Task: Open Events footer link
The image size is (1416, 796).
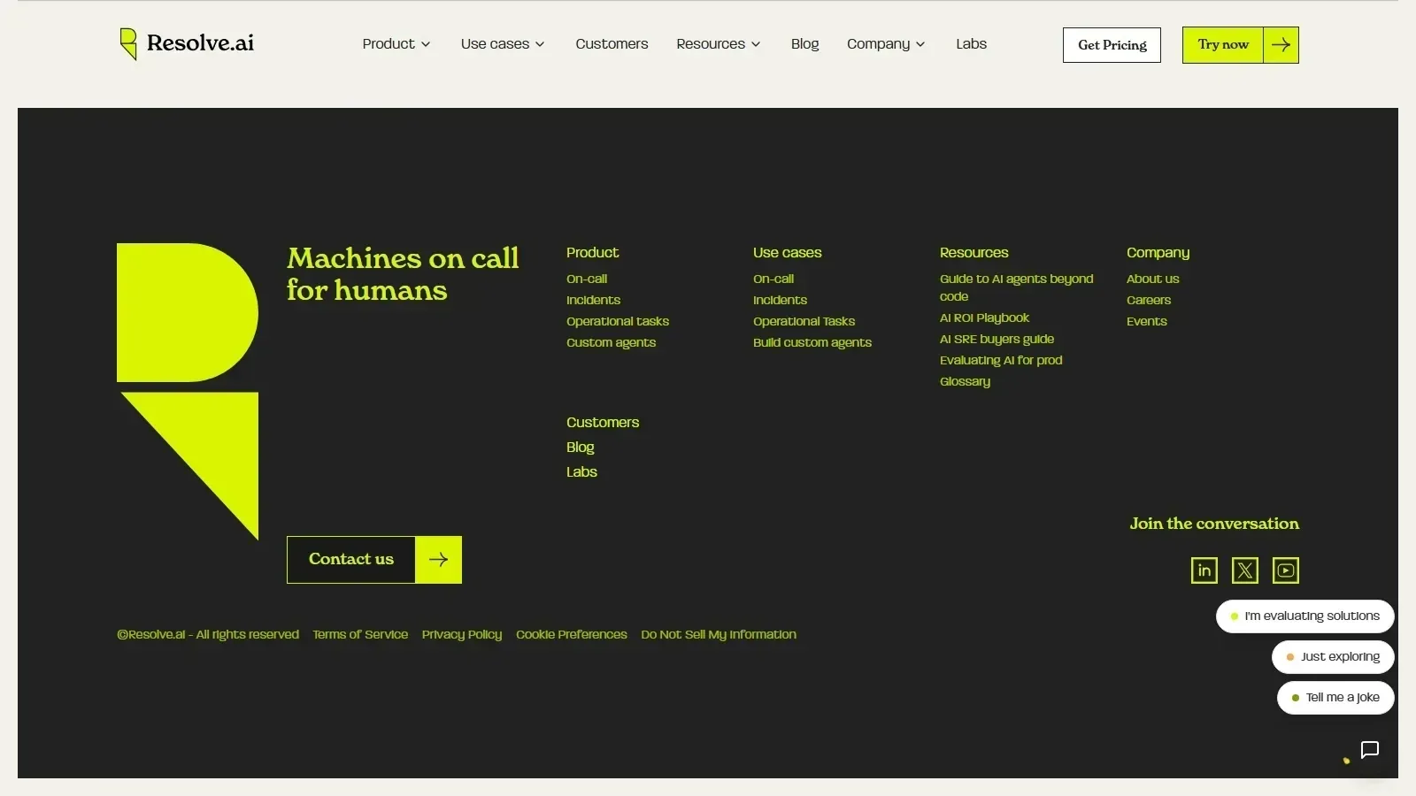Action: (x=1147, y=321)
